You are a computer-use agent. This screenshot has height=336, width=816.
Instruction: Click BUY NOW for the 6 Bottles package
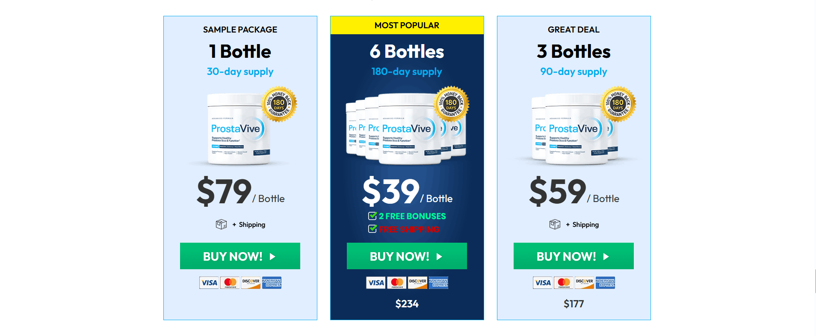coord(407,256)
